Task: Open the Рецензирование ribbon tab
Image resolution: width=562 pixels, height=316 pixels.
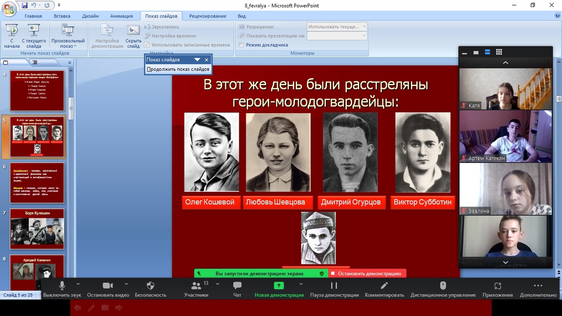Action: tap(208, 16)
